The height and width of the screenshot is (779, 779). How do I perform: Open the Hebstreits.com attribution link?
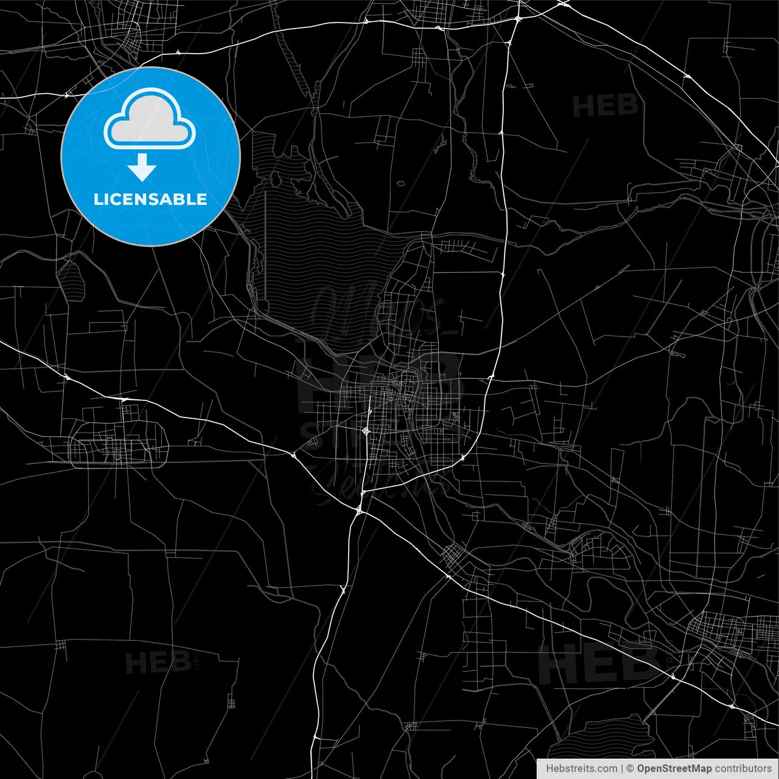581,769
